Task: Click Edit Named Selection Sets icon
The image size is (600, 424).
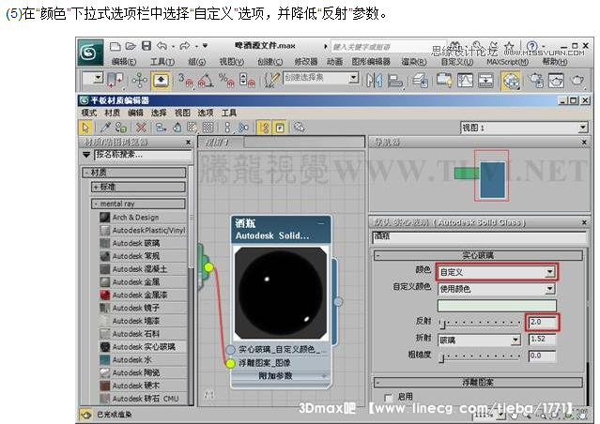Action: coord(271,81)
